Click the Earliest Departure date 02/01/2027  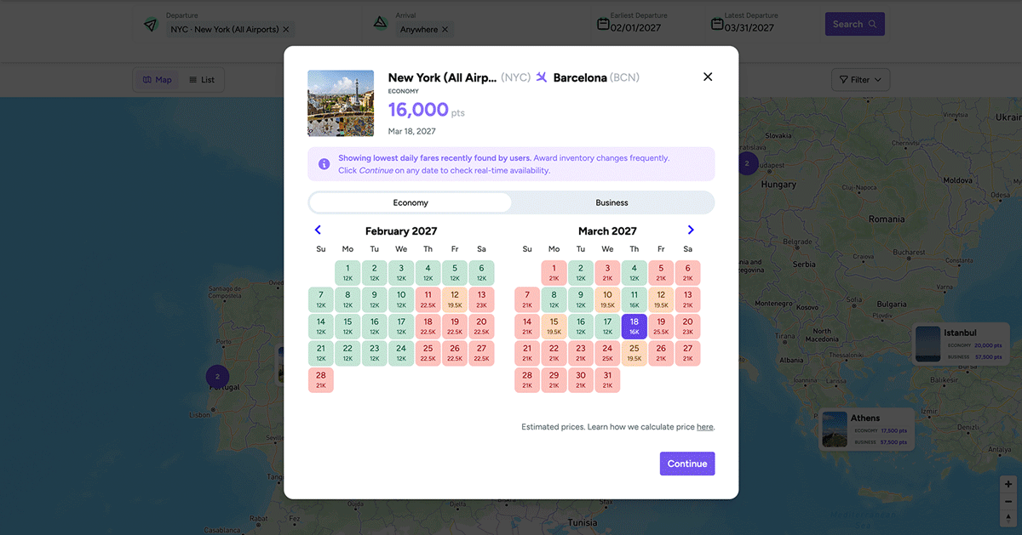(x=635, y=27)
